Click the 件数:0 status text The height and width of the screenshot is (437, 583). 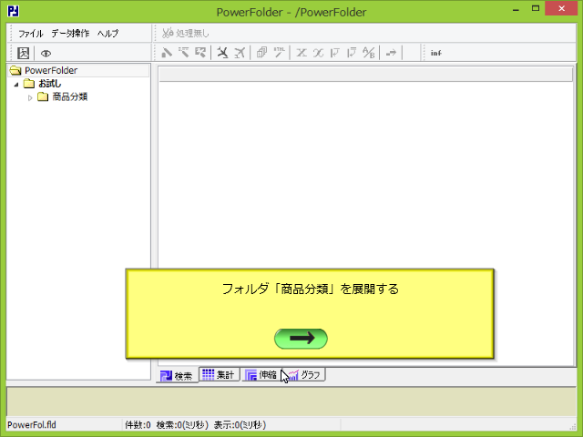pos(138,425)
